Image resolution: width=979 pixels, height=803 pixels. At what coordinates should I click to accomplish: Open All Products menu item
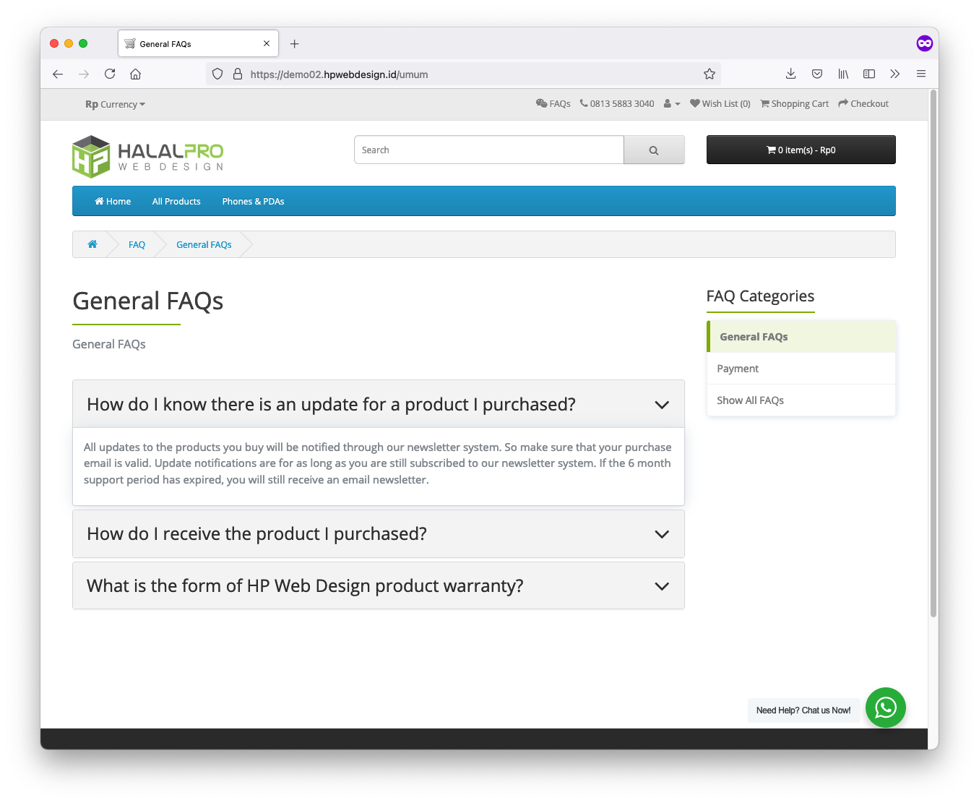(x=176, y=202)
